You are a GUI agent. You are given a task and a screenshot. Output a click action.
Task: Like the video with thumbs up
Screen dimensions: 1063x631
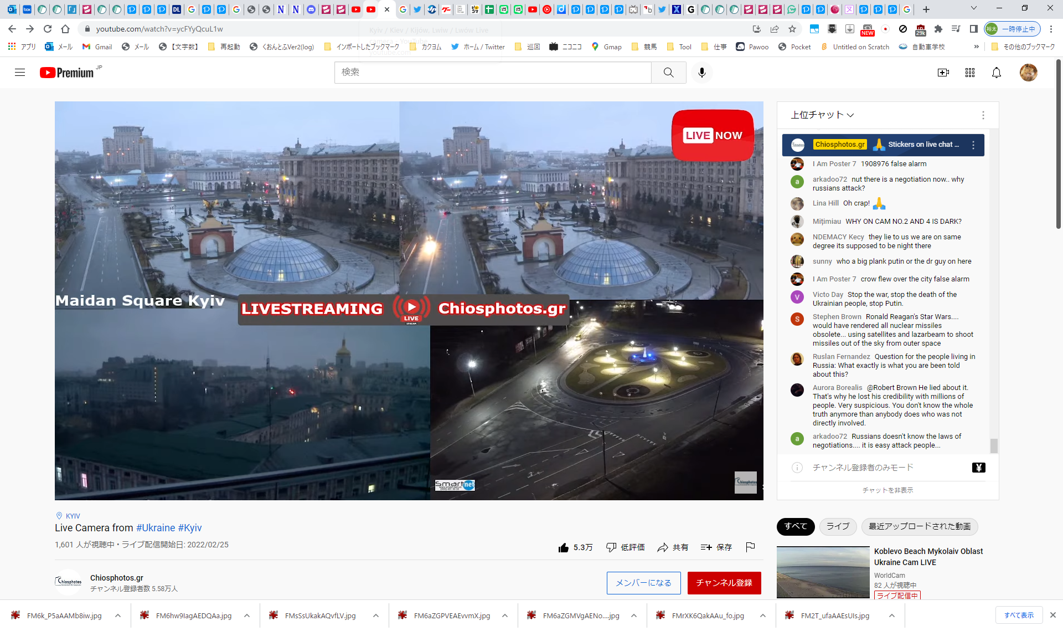tap(564, 547)
